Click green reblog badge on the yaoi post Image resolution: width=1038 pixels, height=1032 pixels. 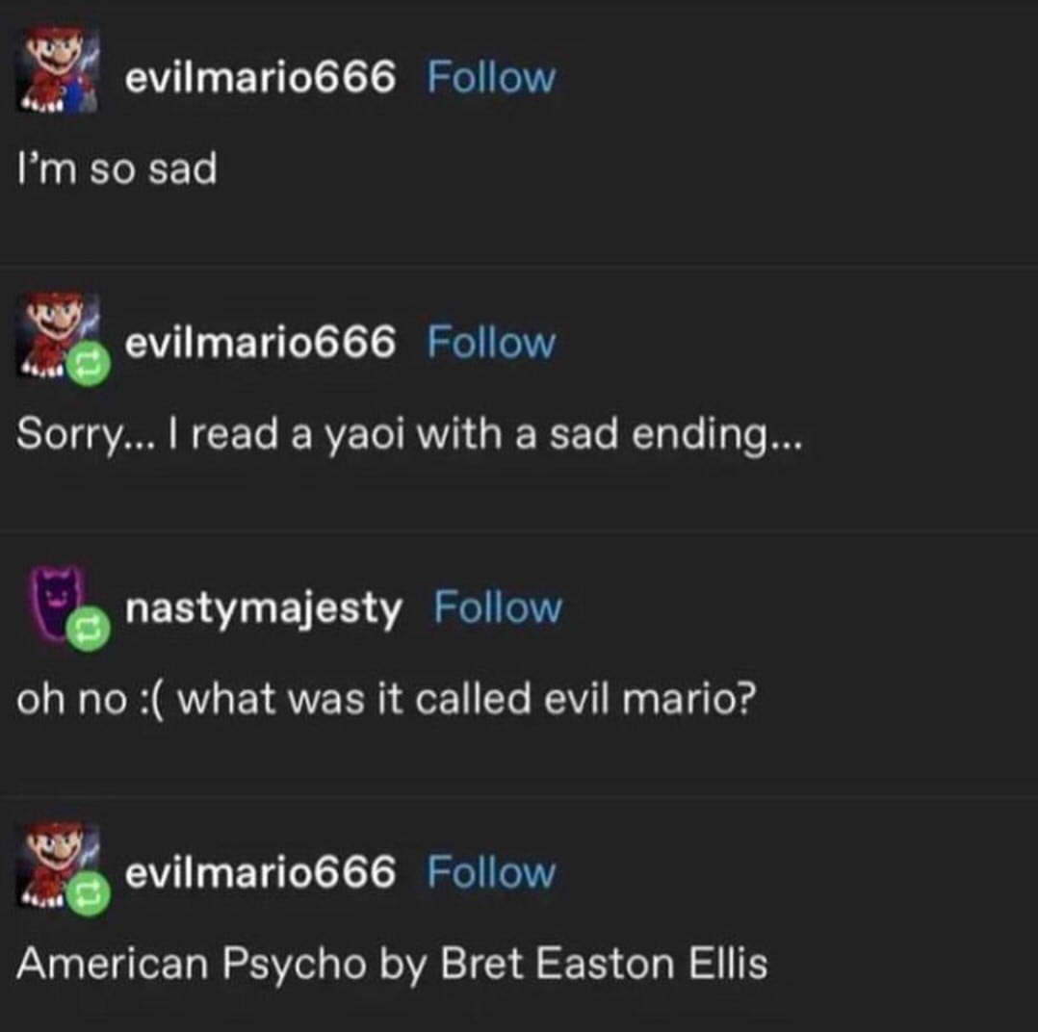tap(88, 364)
